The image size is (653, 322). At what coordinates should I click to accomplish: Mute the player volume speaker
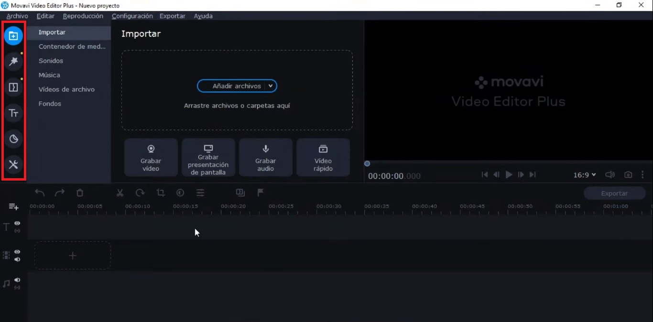[610, 175]
